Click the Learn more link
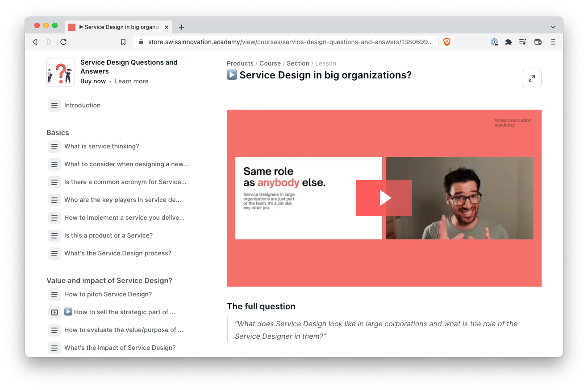This screenshot has width=588, height=390. tap(131, 81)
